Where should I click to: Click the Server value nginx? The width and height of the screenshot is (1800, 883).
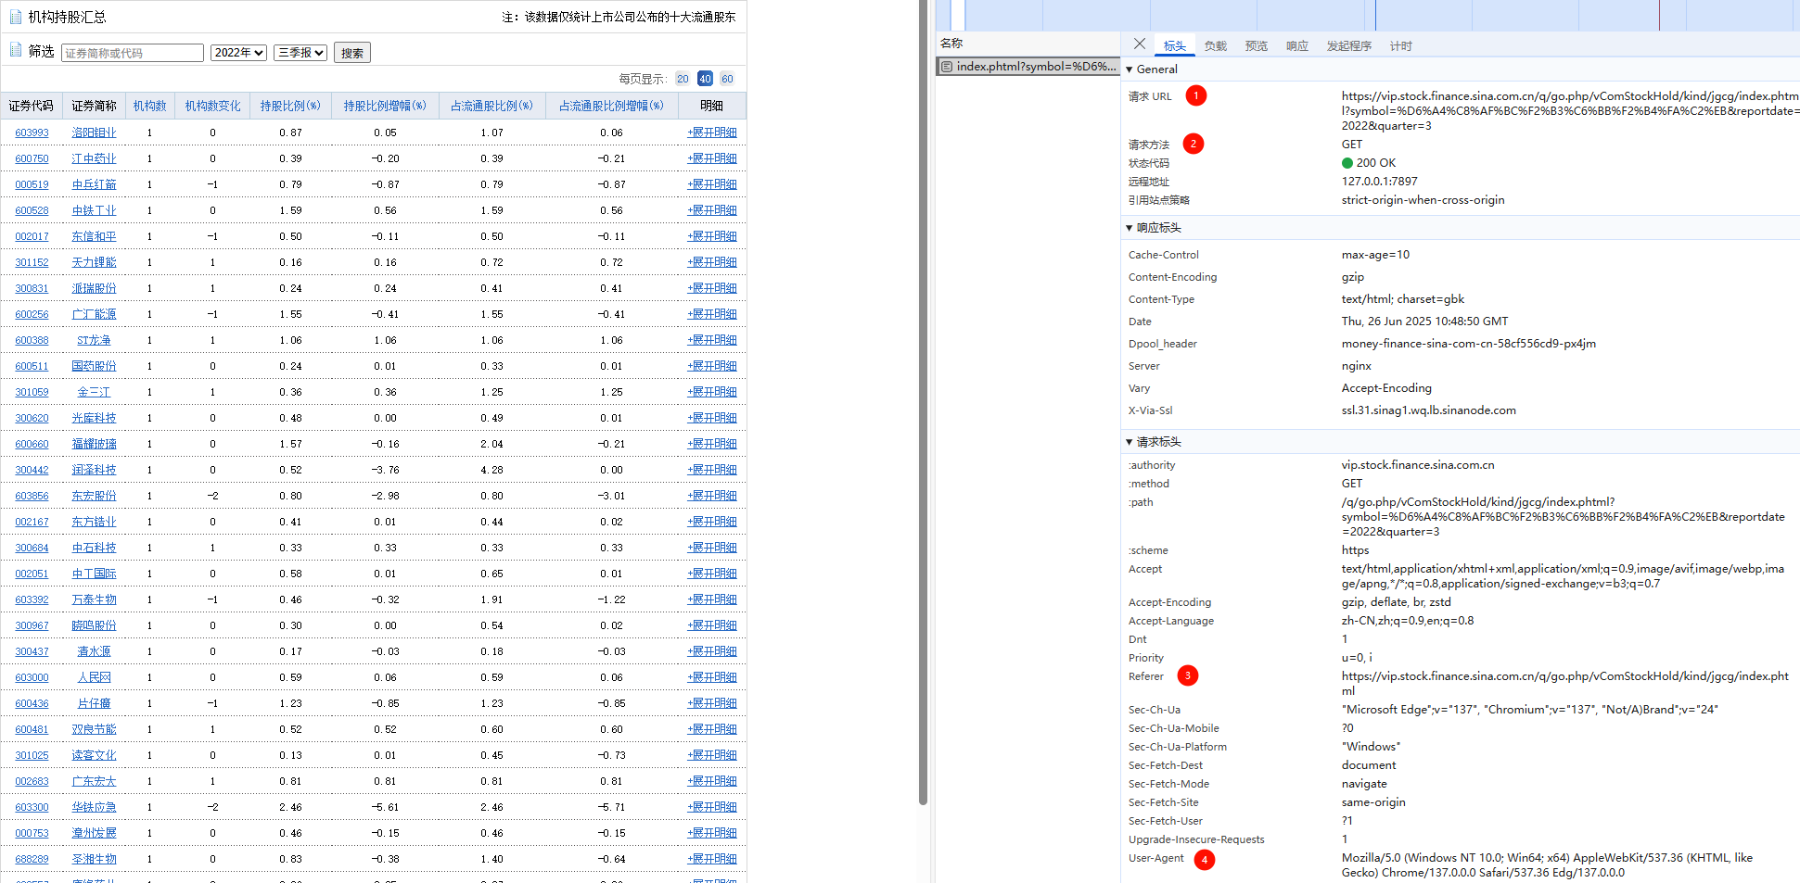(x=1356, y=366)
